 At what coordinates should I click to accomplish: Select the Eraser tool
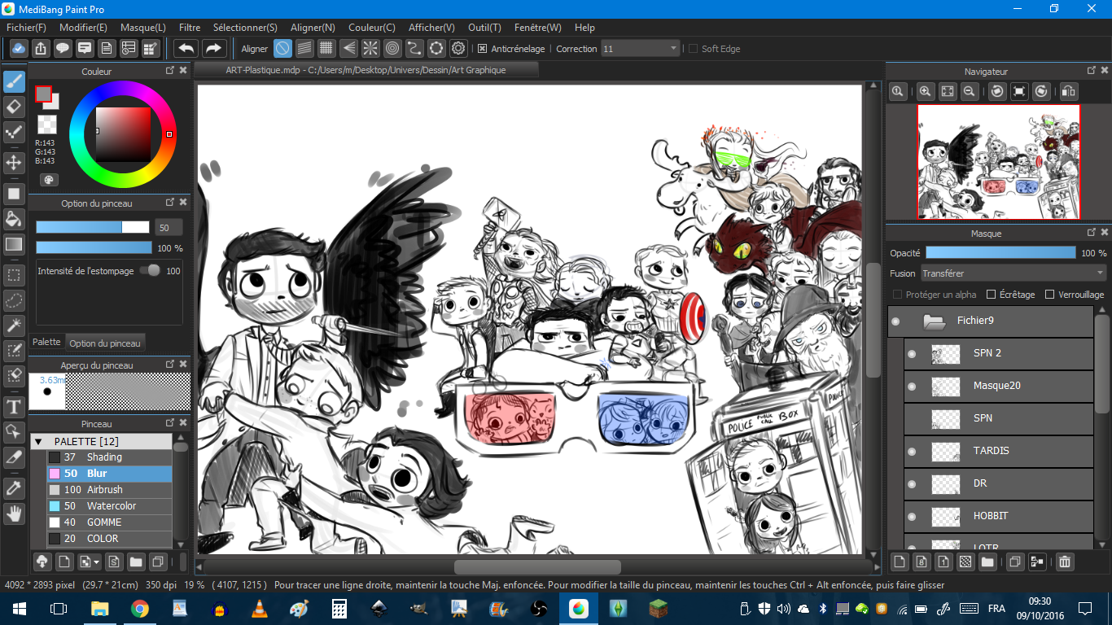coord(14,107)
